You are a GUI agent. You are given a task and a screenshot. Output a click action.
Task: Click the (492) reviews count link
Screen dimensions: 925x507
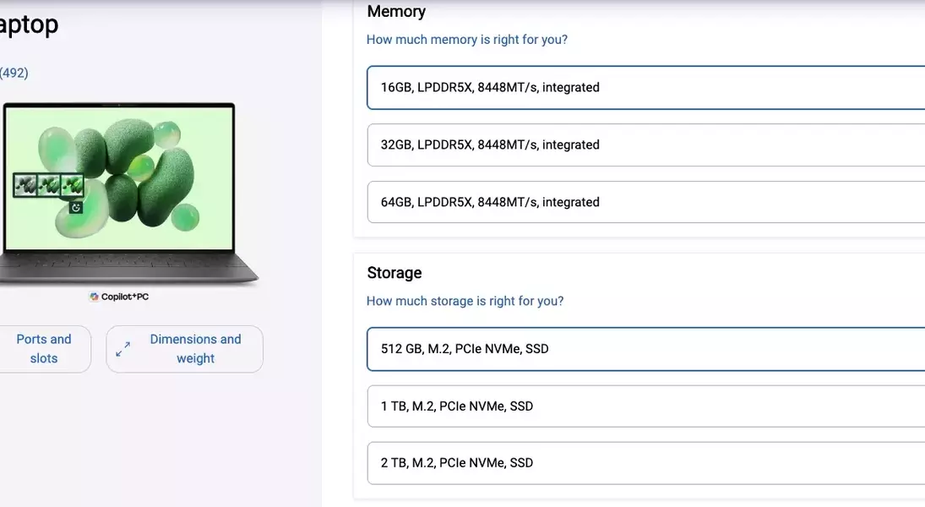[14, 73]
